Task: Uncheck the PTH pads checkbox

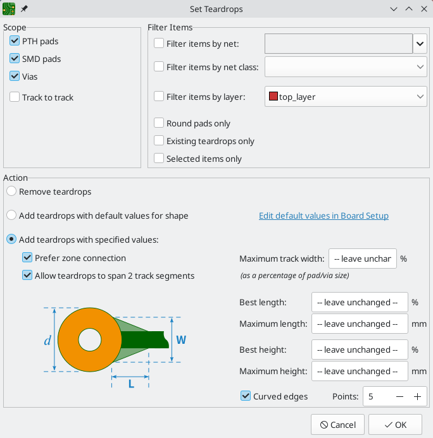Action: coord(15,41)
